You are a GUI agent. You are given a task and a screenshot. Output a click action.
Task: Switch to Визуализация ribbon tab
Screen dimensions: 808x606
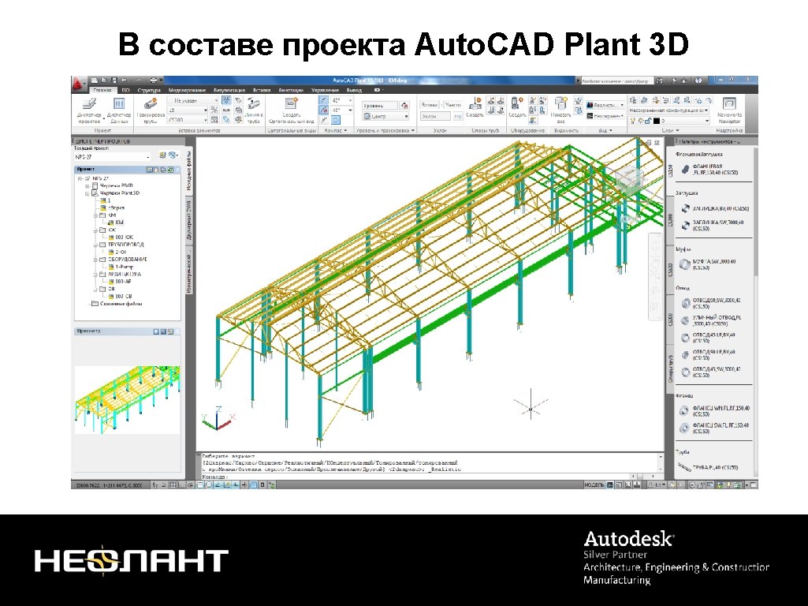point(229,90)
